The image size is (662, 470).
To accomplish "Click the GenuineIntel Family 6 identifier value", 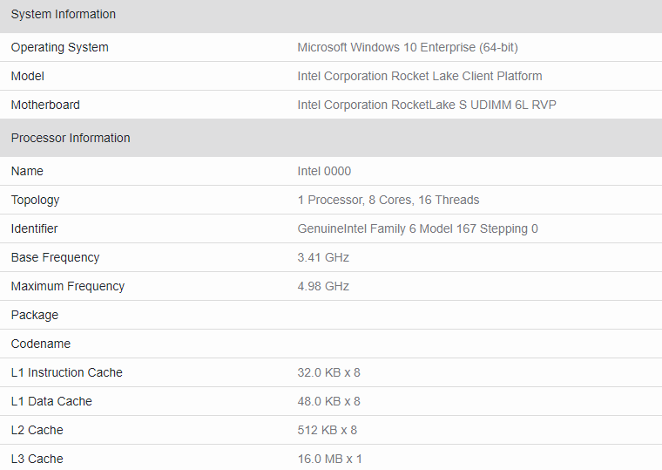I will click(x=417, y=228).
